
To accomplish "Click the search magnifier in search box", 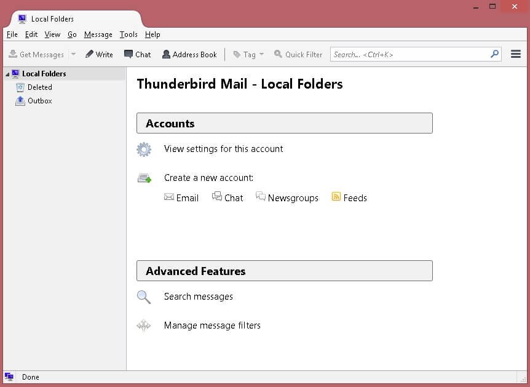I will click(494, 54).
